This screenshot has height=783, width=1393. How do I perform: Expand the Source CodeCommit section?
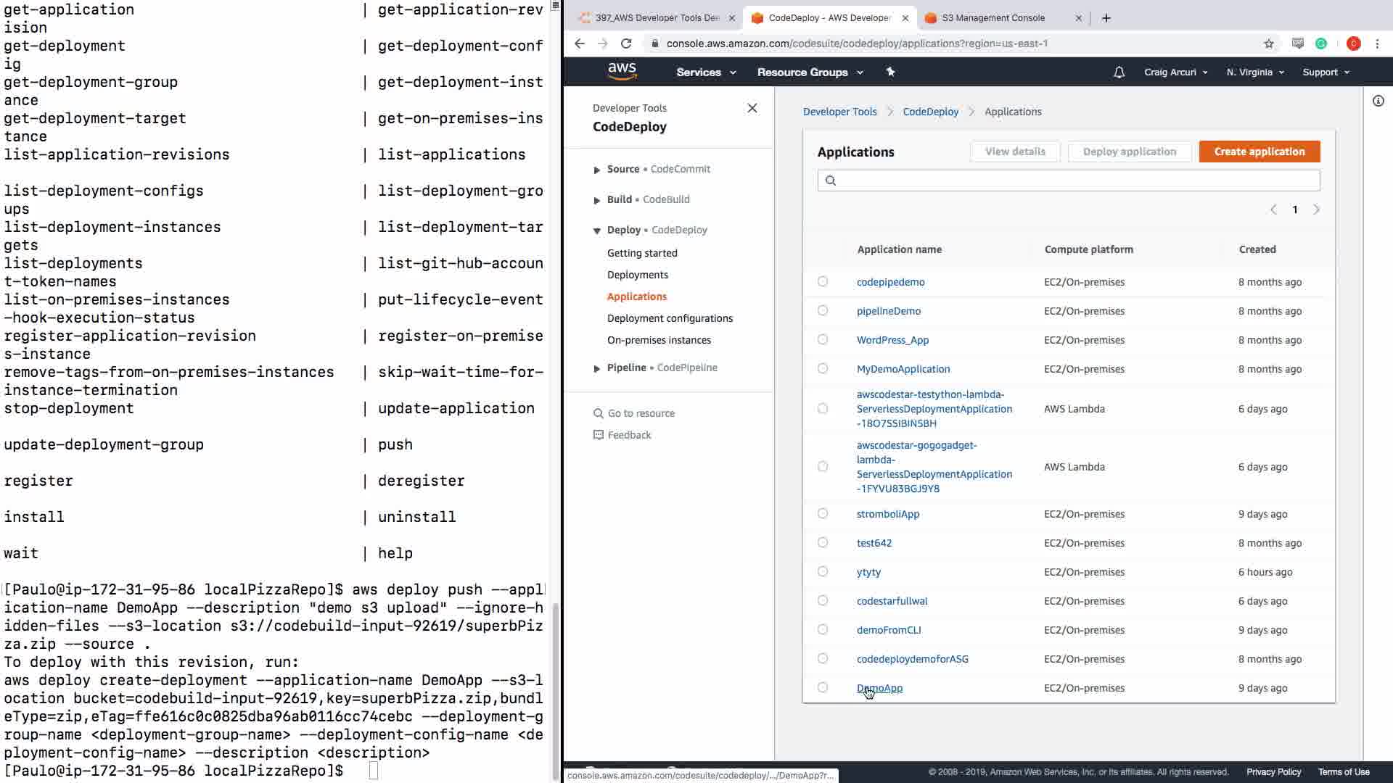click(596, 170)
